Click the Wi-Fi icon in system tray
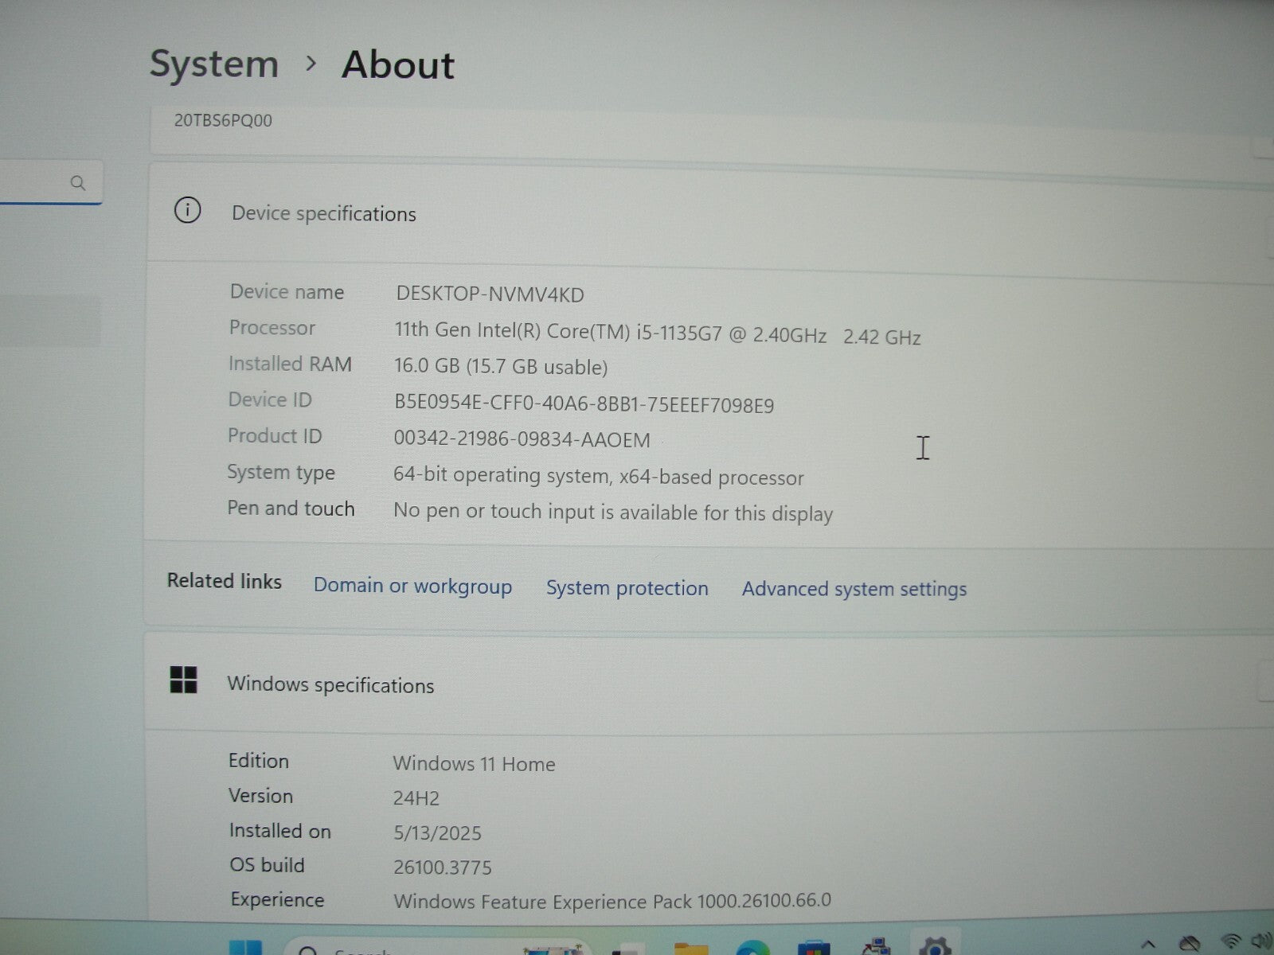The image size is (1274, 955). point(1231,943)
